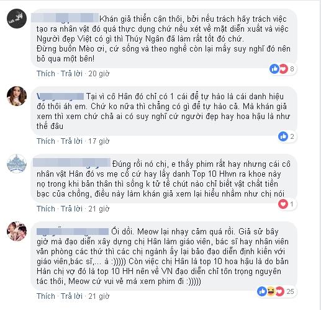Click Thích under the 20 giờ comment
Viewport: 321px width, 310px height.
point(46,74)
